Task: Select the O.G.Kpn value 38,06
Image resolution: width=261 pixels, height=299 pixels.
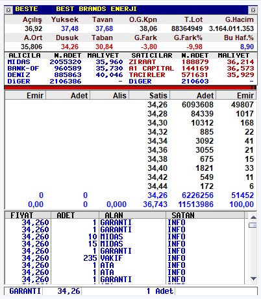Action: coord(148,28)
